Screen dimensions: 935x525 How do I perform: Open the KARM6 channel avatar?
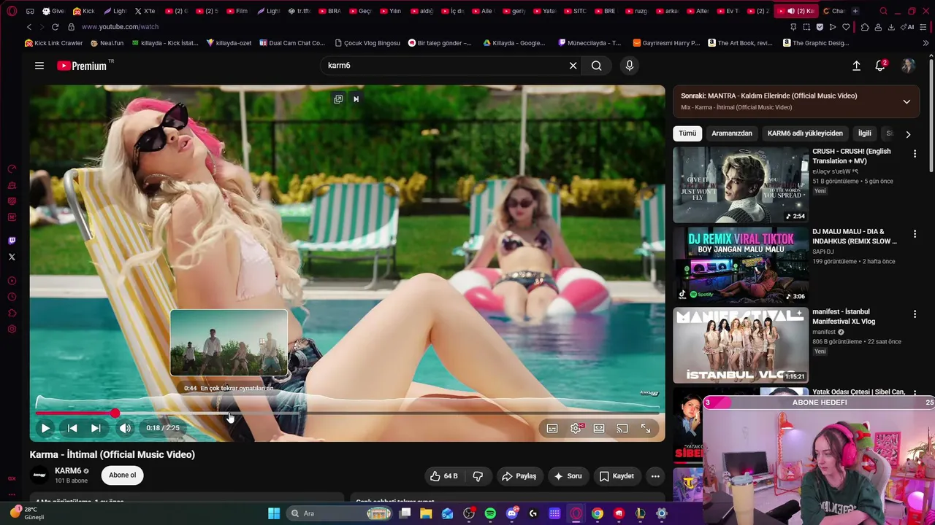[x=39, y=475]
